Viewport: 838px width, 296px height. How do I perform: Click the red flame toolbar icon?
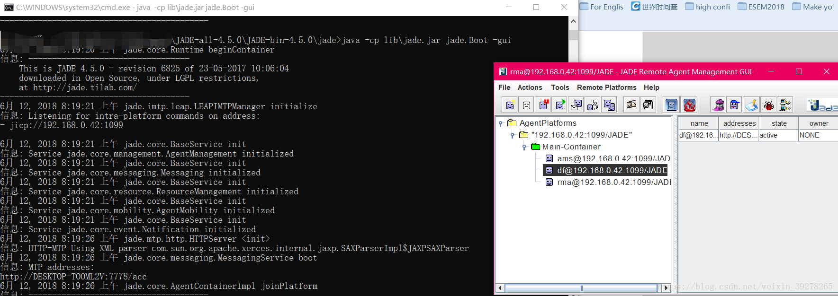point(690,105)
